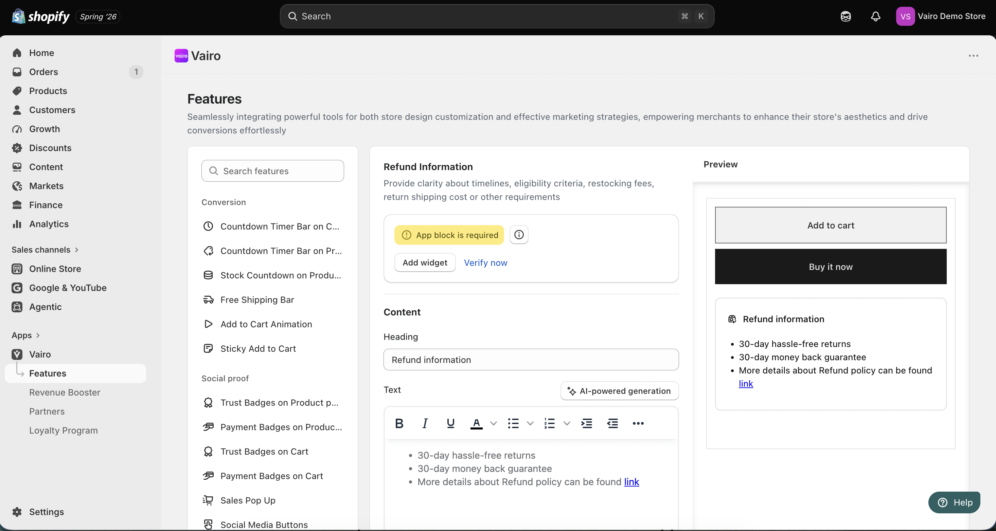Click the Search features field

coord(272,171)
